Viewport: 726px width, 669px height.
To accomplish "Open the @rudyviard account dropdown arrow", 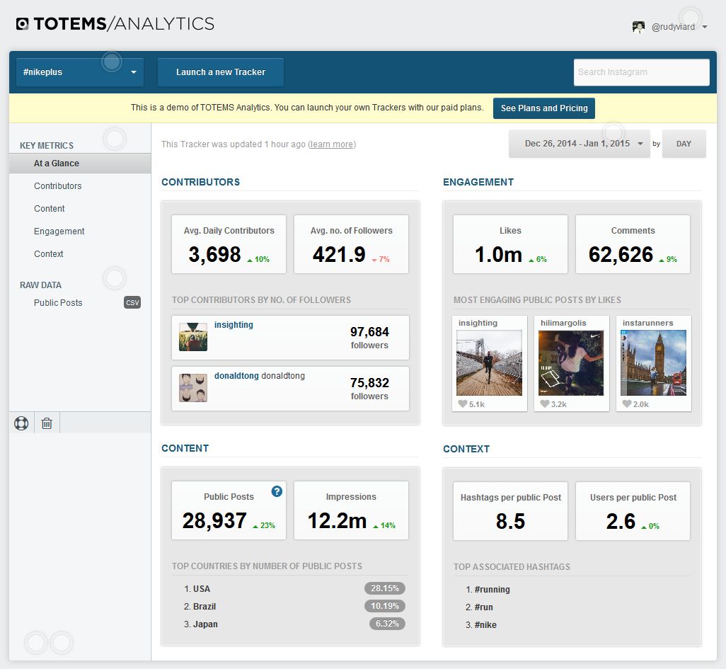I will click(704, 27).
